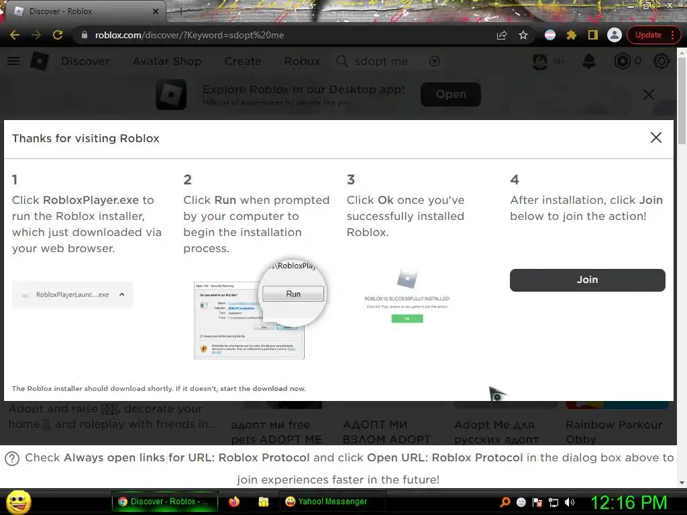687x515 pixels.
Task: Click the Run dialog illustration
Action: (260, 307)
